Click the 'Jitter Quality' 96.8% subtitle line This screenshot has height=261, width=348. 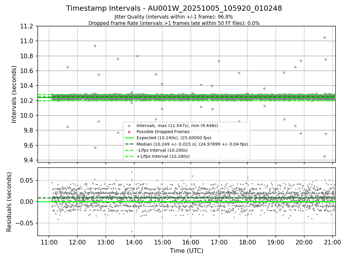coord(174,17)
